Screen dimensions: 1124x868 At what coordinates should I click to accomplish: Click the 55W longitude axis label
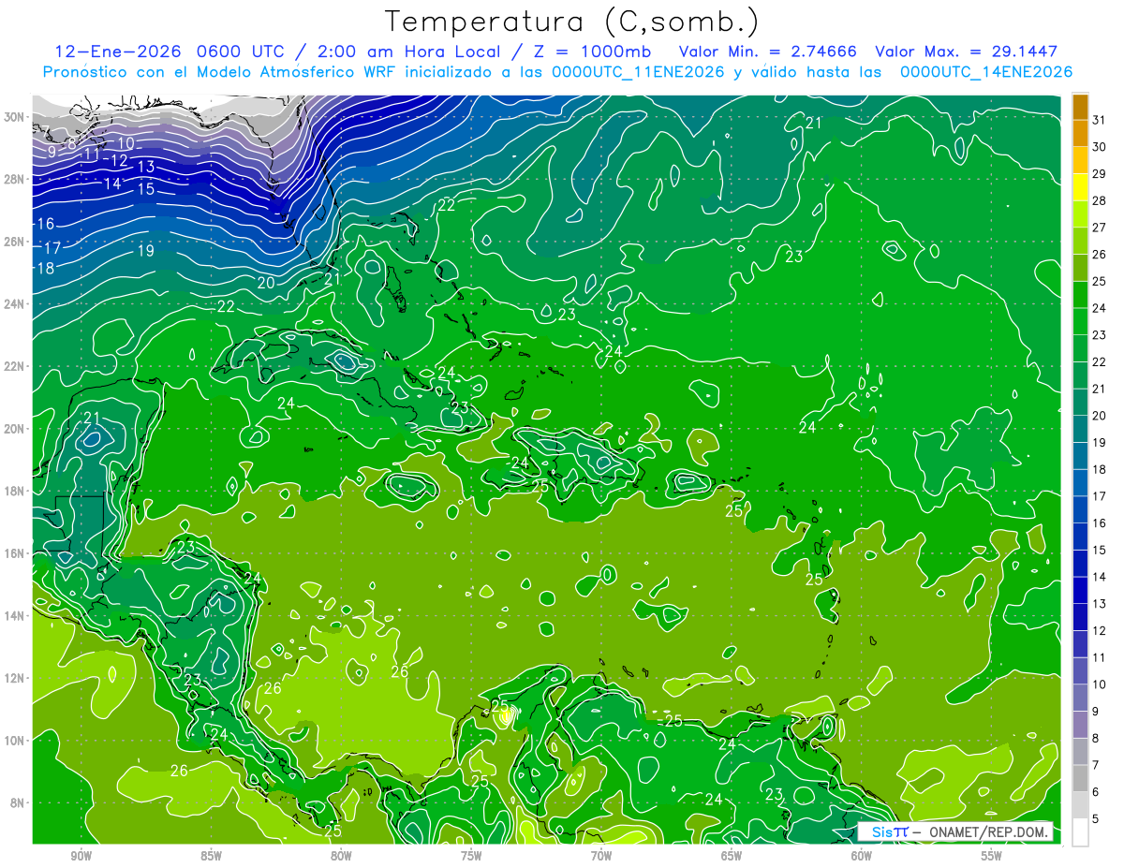click(x=992, y=856)
